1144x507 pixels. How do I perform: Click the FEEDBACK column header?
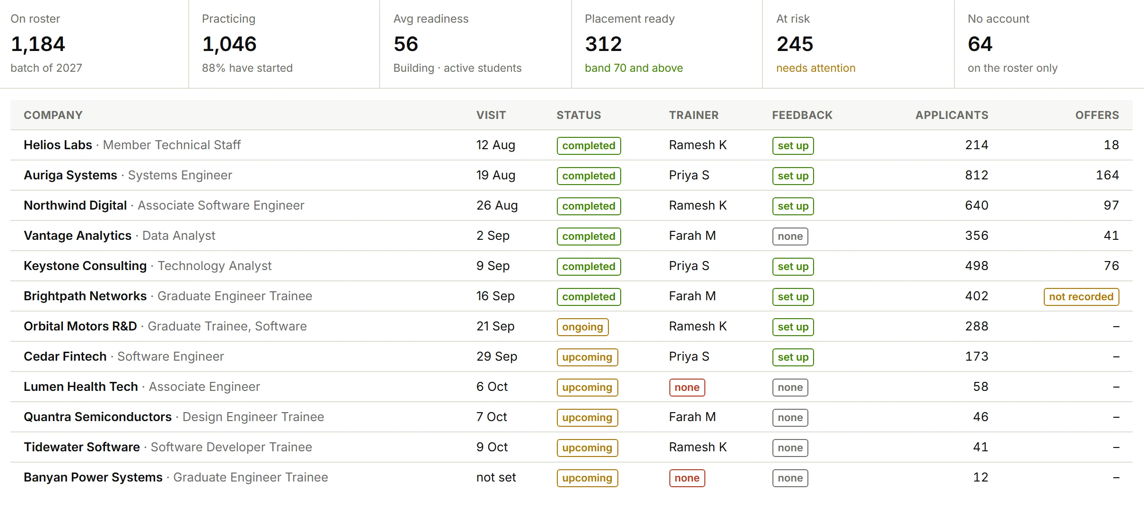[x=802, y=115]
